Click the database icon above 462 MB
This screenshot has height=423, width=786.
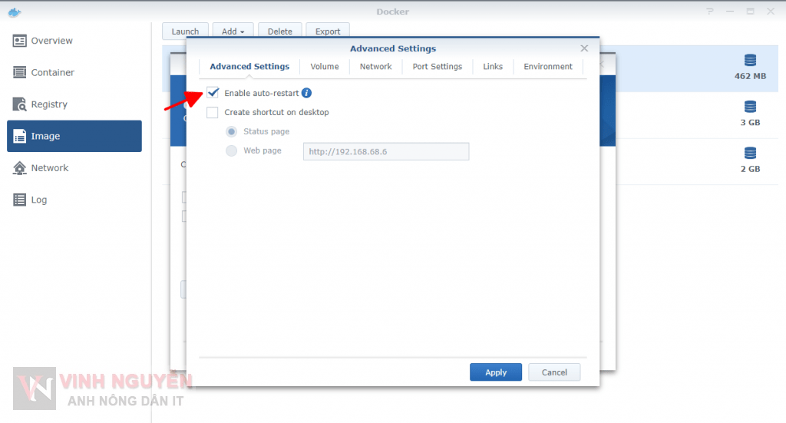[750, 61]
